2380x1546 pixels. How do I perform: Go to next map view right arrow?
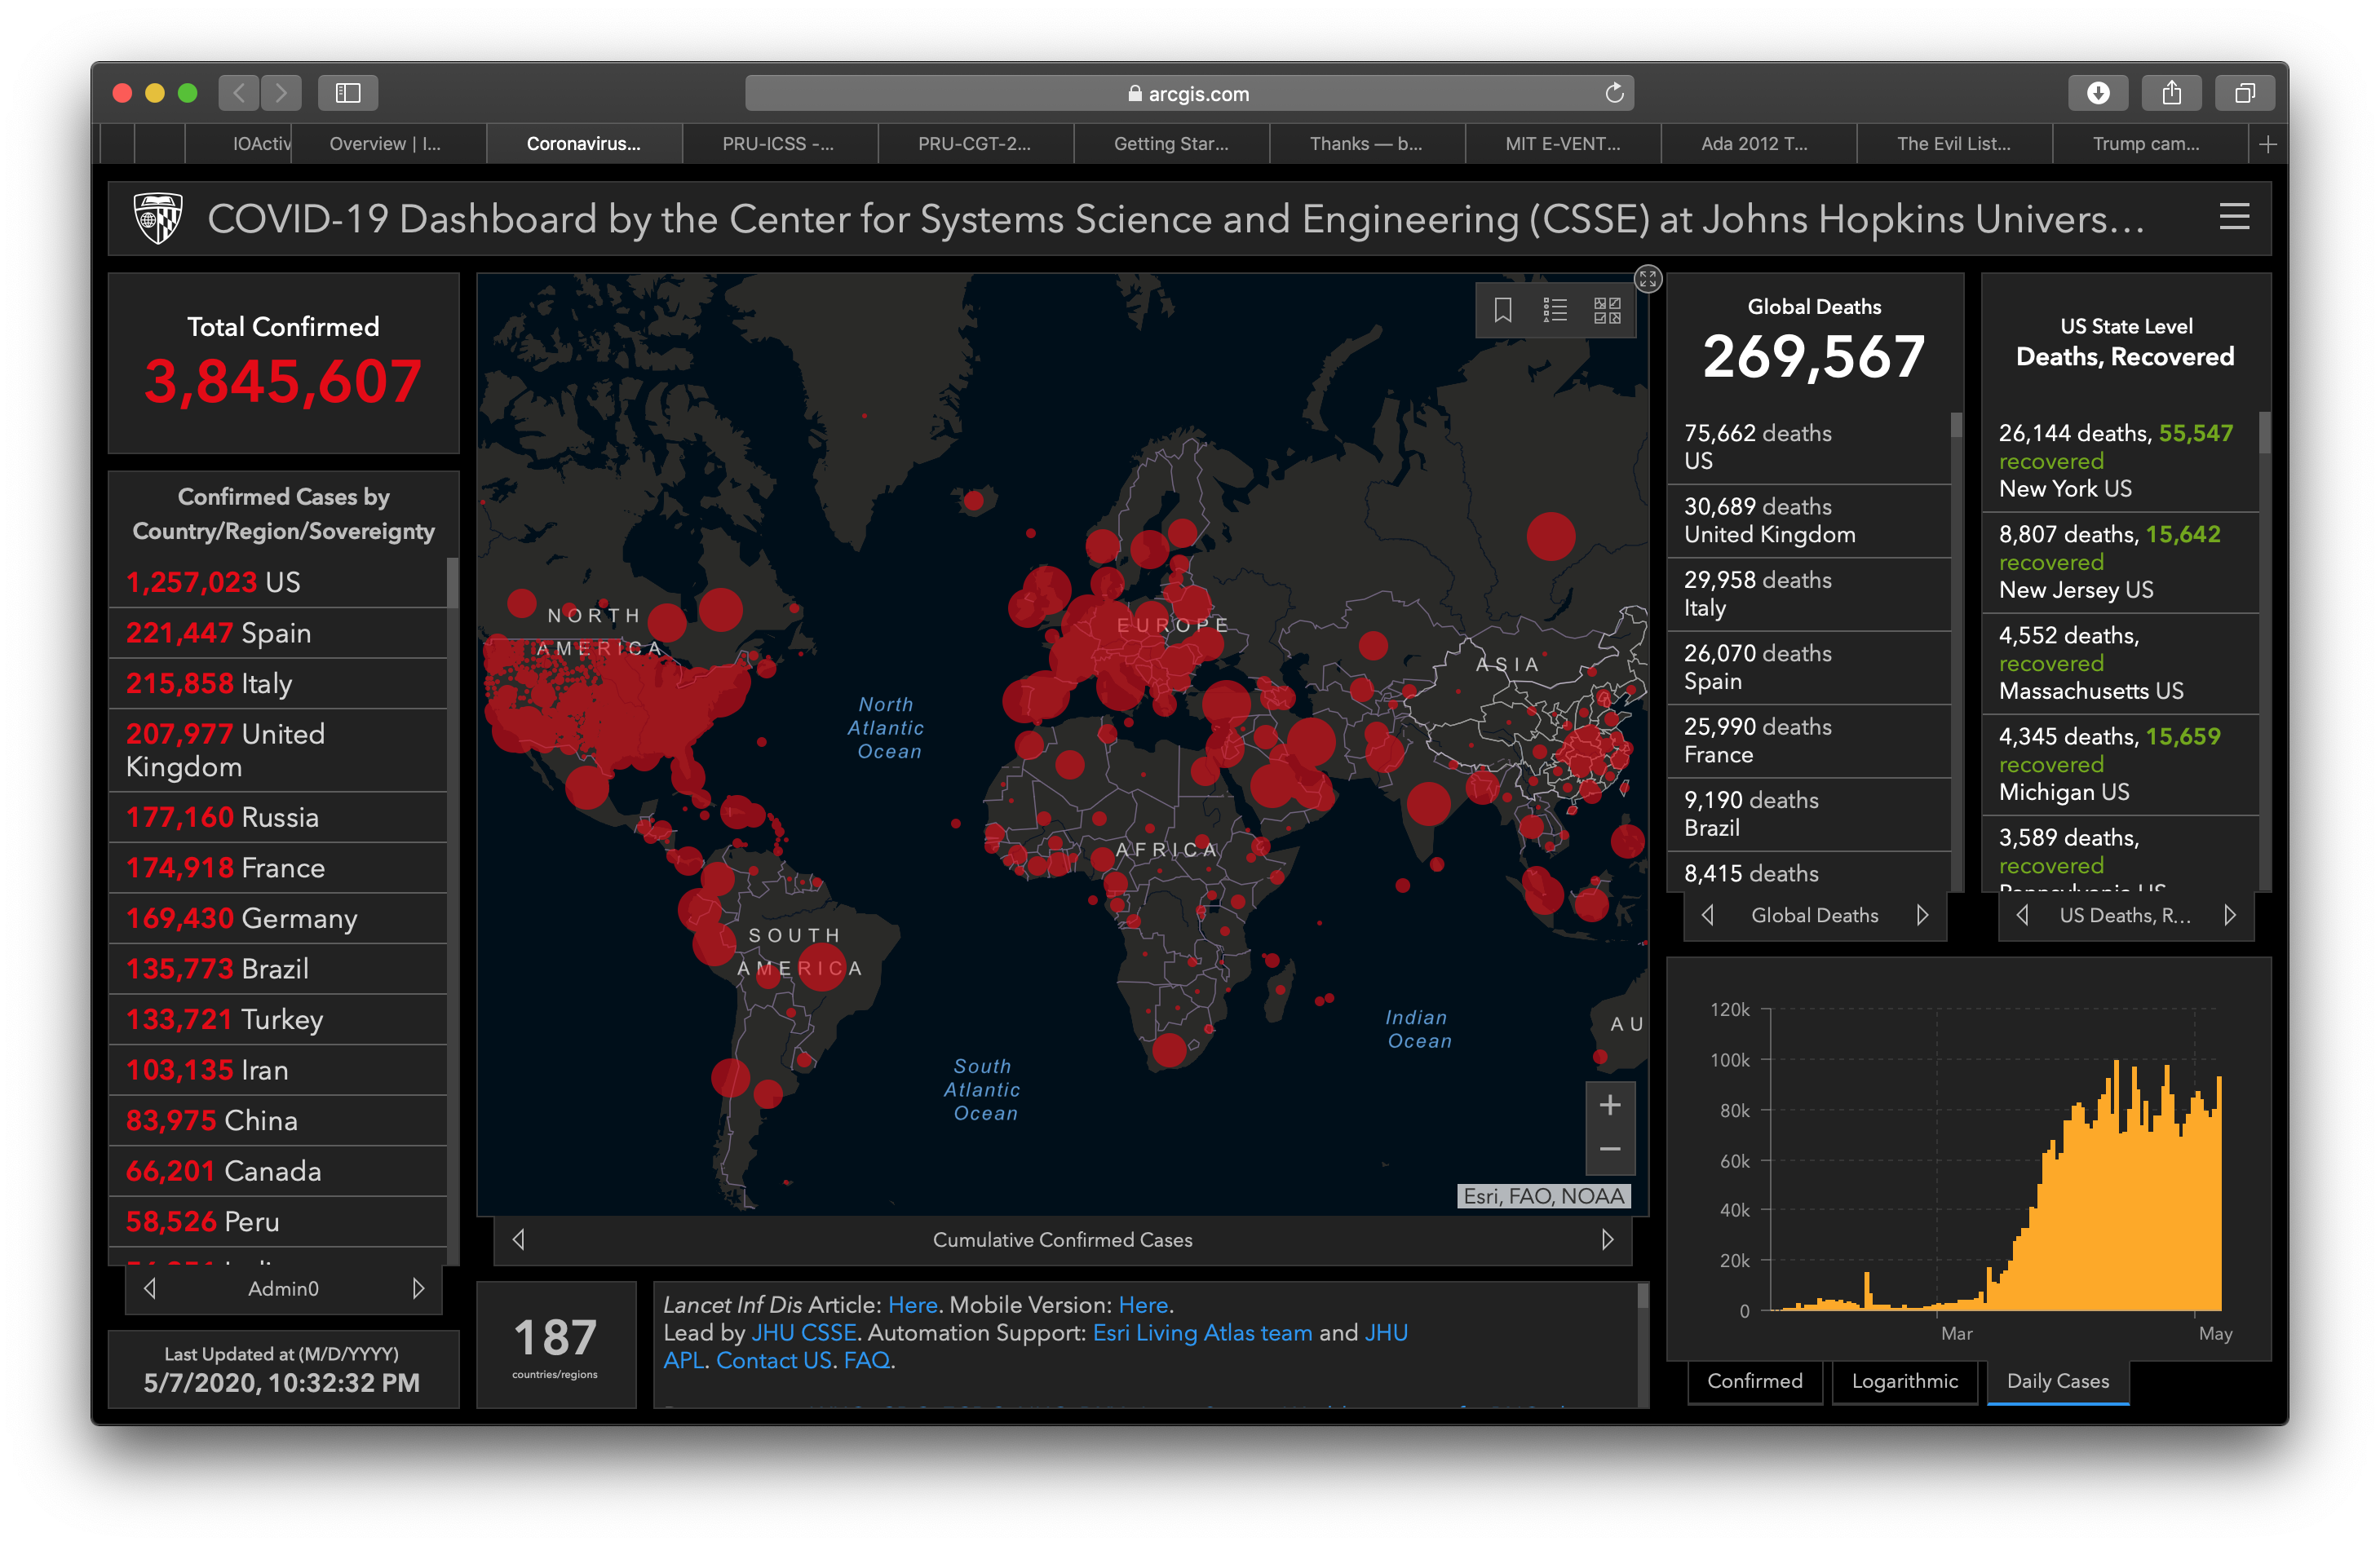(x=1607, y=1239)
